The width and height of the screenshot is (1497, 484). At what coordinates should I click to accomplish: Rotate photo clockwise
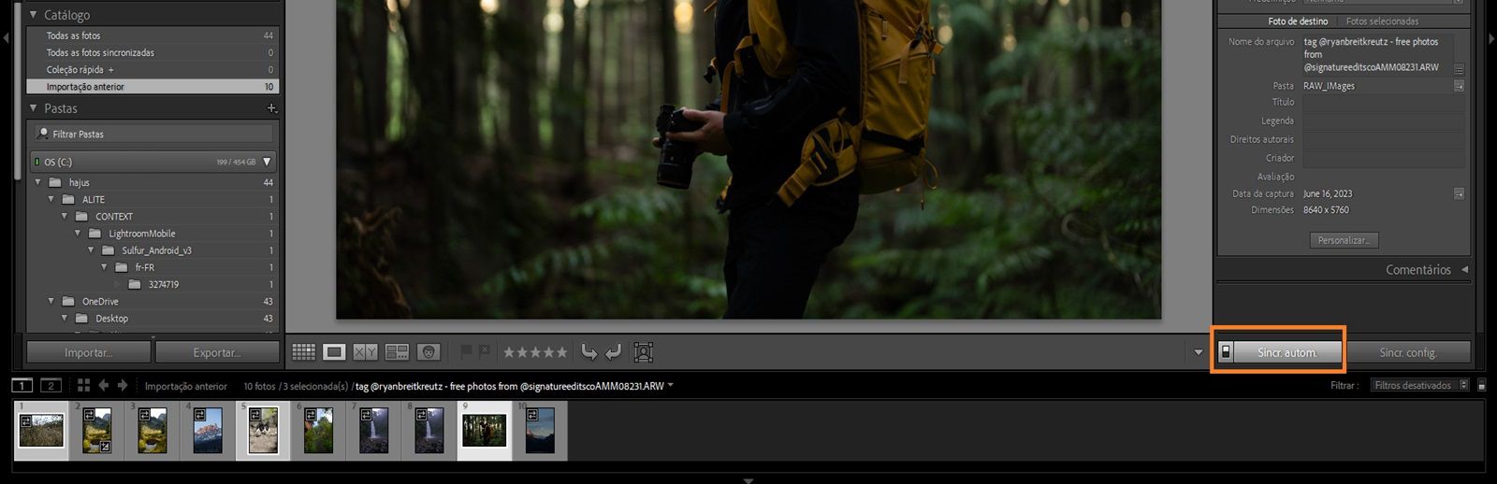click(x=613, y=352)
